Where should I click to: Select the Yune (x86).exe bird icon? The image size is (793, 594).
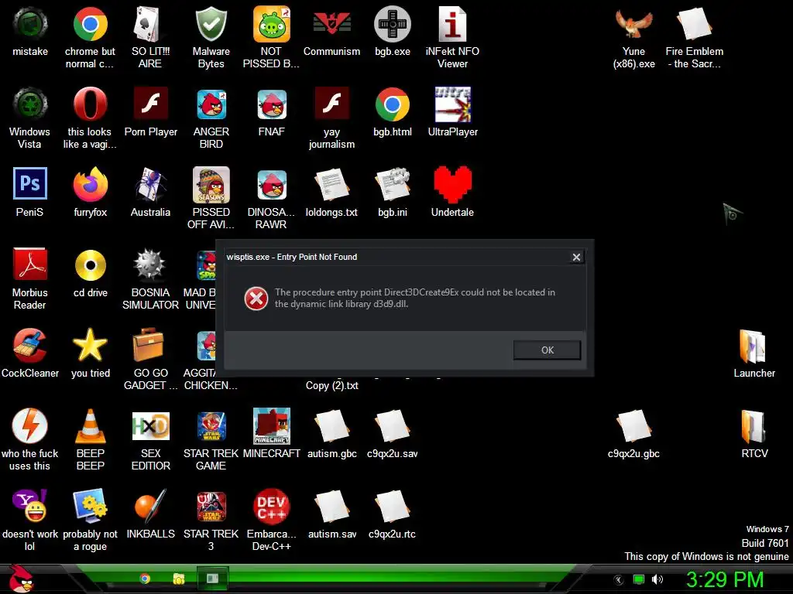[x=633, y=24]
